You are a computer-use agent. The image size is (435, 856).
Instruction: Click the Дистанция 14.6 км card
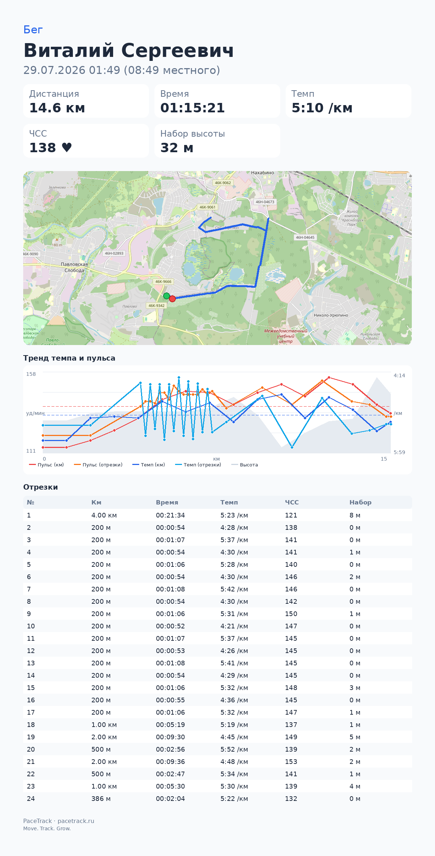[x=86, y=101]
